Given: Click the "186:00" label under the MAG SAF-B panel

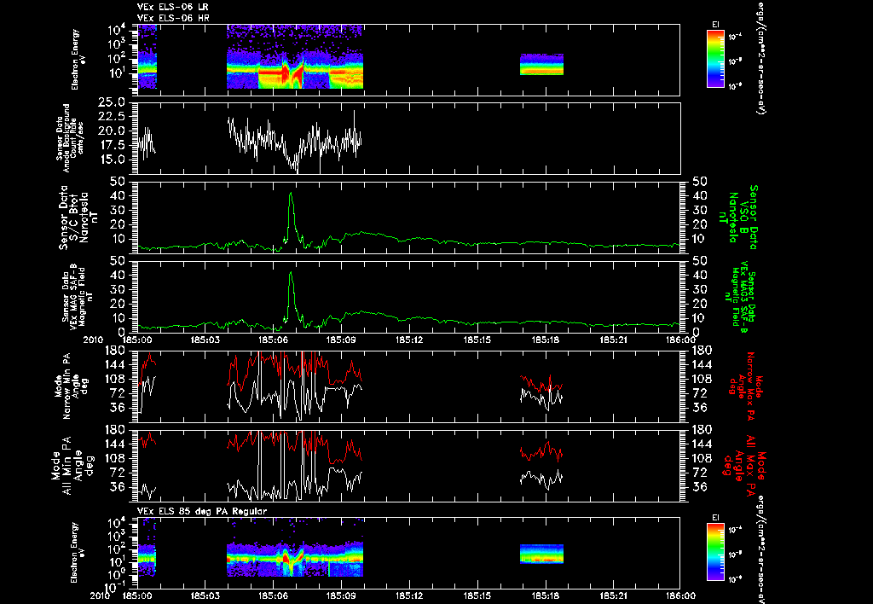Looking at the screenshot, I should 680,340.
